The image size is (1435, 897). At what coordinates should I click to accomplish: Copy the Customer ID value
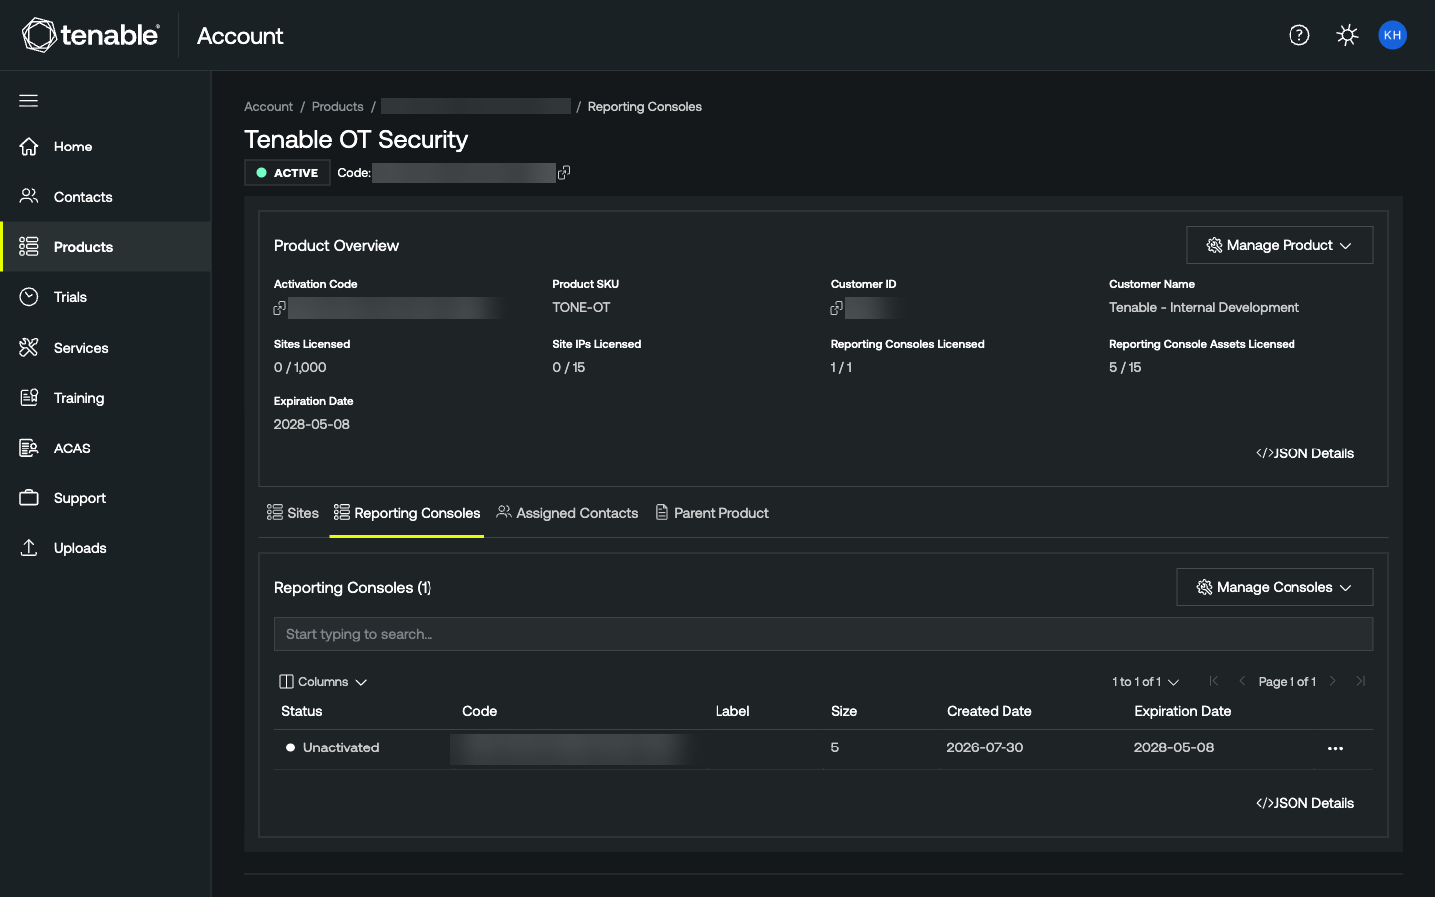pos(837,309)
